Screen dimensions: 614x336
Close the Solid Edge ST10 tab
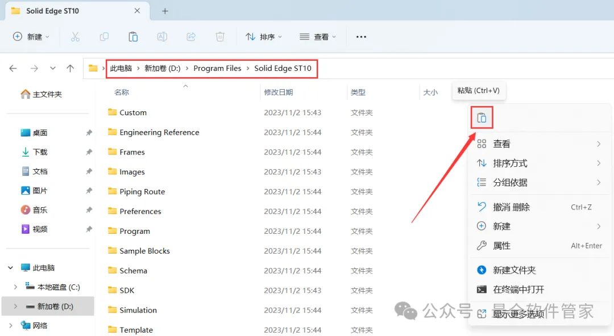pyautogui.click(x=137, y=11)
